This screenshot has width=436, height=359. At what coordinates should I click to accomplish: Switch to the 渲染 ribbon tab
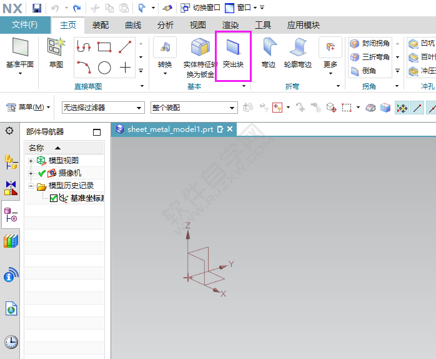[x=230, y=25]
